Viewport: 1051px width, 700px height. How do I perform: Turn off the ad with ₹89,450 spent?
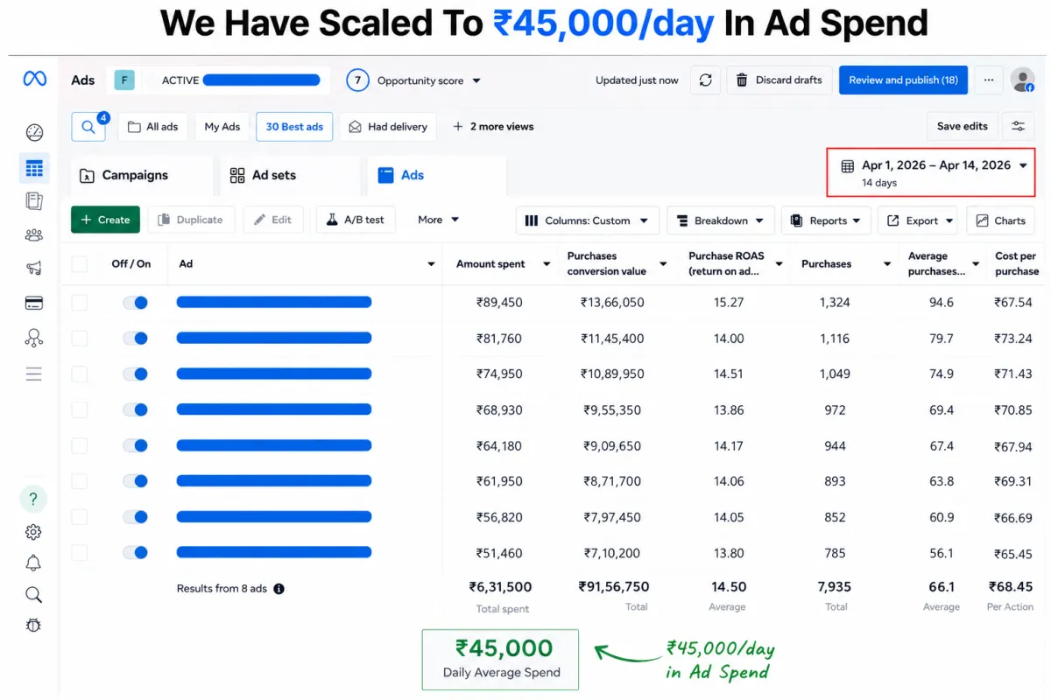pyautogui.click(x=135, y=303)
